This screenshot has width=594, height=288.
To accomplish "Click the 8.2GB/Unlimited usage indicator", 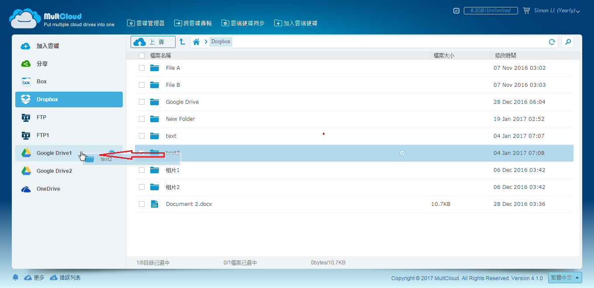I will pos(491,10).
